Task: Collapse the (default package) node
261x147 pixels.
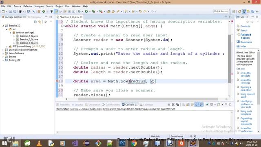Action: point(10,33)
